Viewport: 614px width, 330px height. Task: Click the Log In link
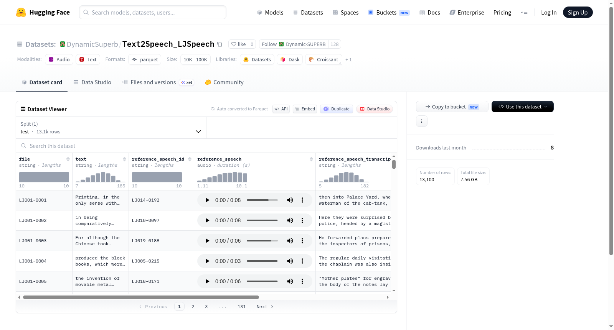(x=549, y=12)
